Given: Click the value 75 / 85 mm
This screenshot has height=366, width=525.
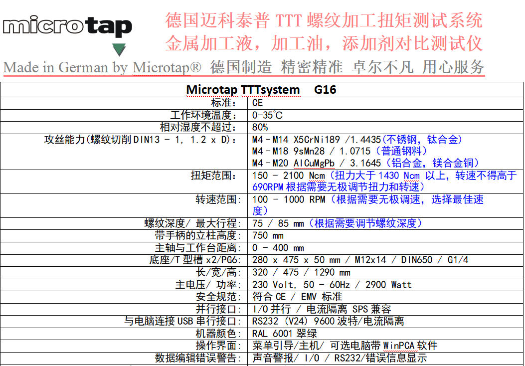Looking at the screenshot, I should pos(278,223).
